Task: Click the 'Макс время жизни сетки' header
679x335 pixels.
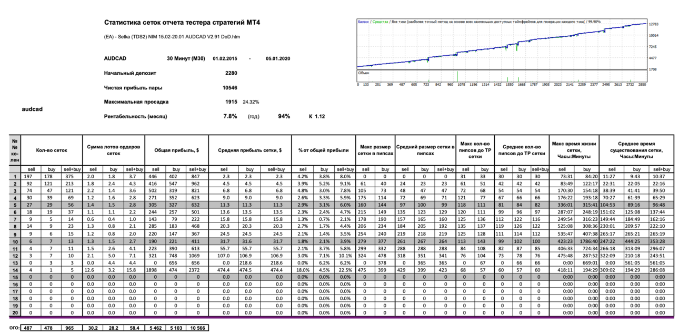Action: (x=574, y=150)
